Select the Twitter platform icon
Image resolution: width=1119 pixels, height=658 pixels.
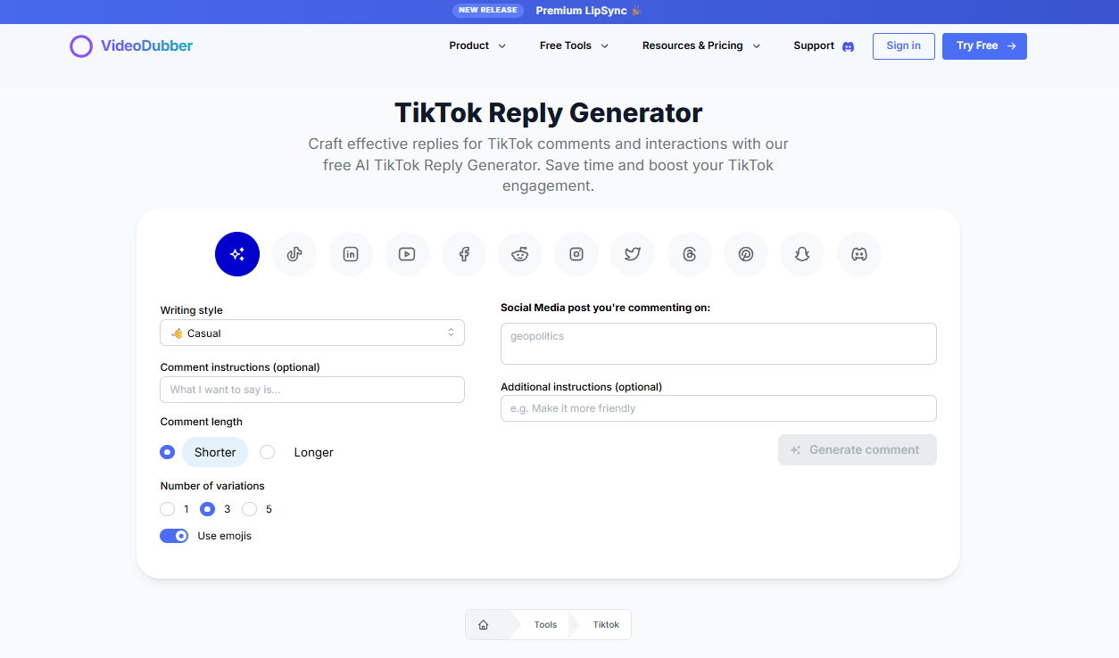coord(633,254)
